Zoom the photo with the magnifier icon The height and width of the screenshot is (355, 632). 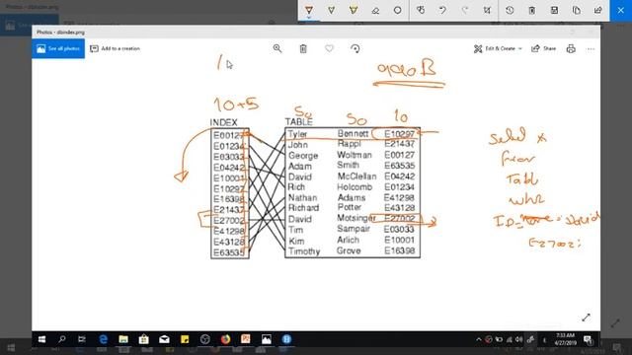click(277, 48)
